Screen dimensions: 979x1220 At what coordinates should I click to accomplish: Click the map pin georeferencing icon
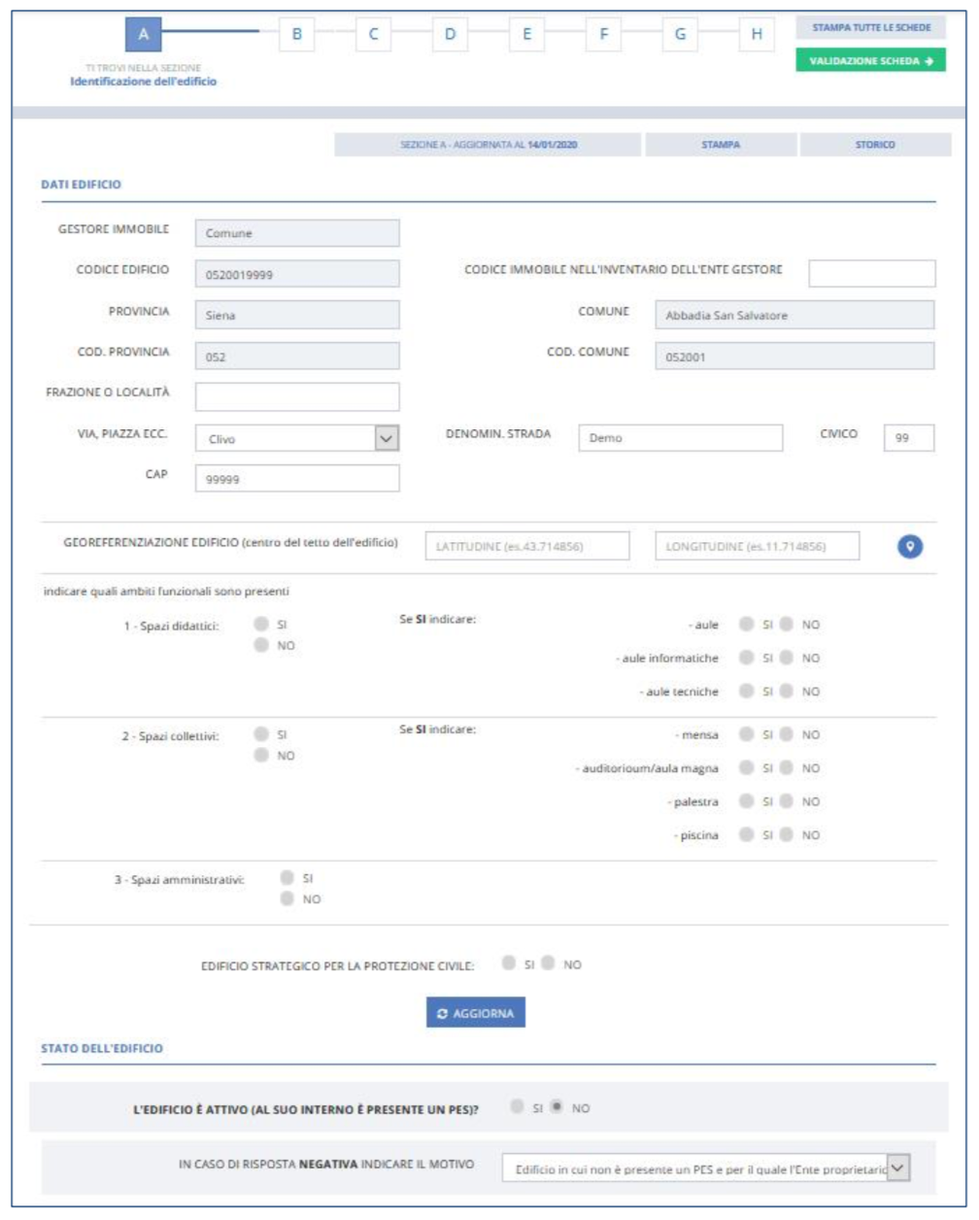tap(909, 547)
